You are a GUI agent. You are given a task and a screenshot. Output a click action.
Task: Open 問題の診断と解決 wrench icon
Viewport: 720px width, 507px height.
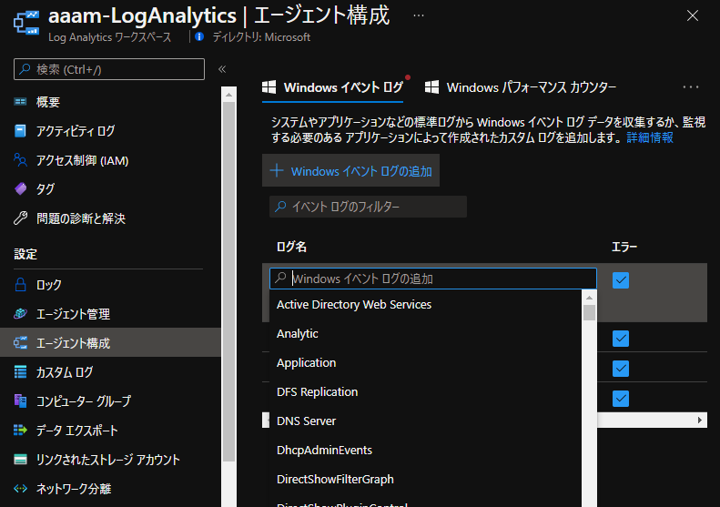point(20,218)
